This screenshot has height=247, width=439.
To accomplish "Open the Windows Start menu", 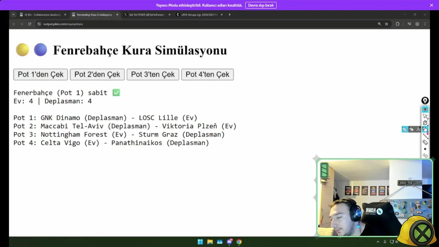I will point(200,242).
